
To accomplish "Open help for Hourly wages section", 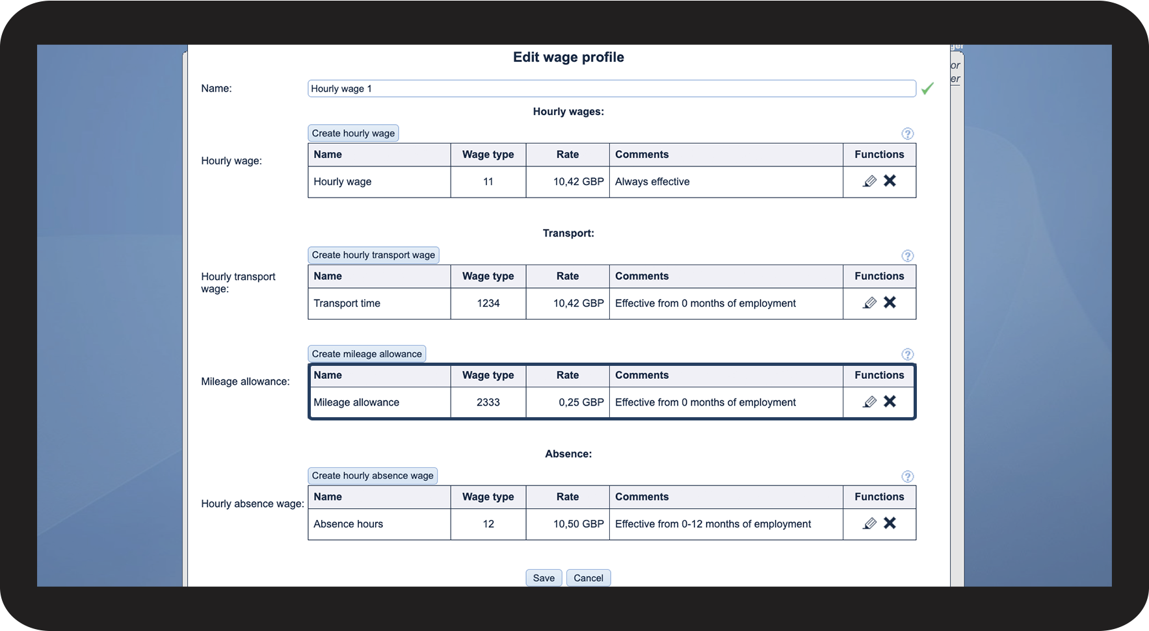I will click(908, 134).
